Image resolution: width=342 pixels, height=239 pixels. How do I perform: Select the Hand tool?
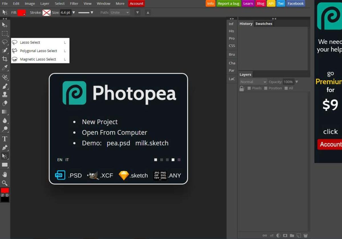click(5, 174)
